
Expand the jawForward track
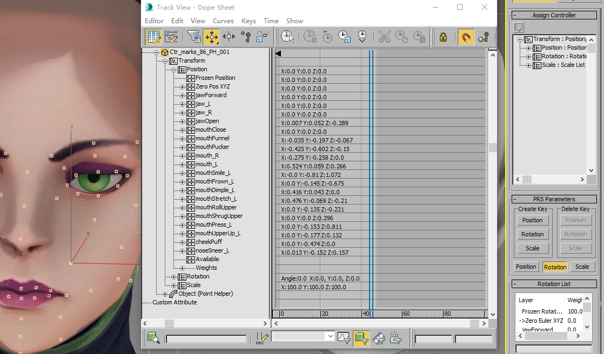point(182,96)
